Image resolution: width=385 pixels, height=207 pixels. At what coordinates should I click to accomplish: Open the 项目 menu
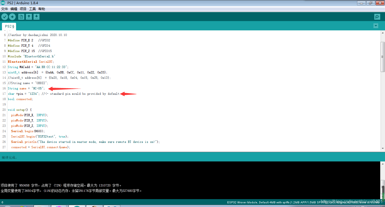coord(23,9)
